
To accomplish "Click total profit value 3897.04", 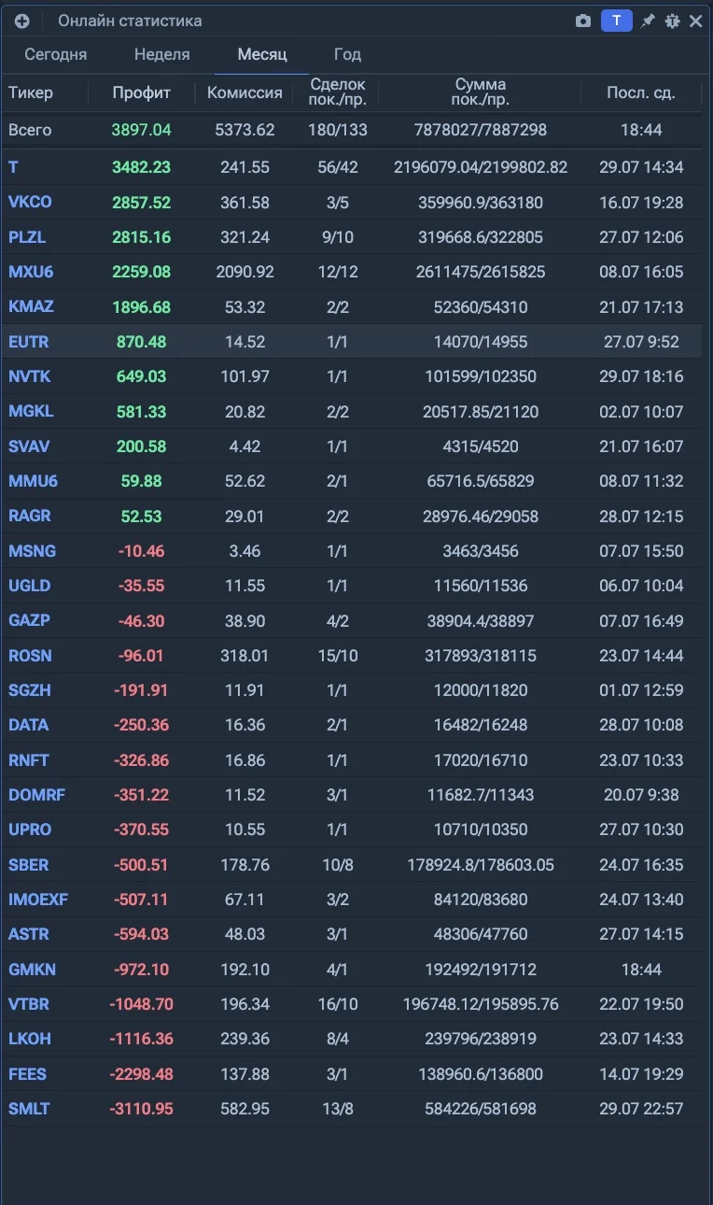I will click(142, 130).
